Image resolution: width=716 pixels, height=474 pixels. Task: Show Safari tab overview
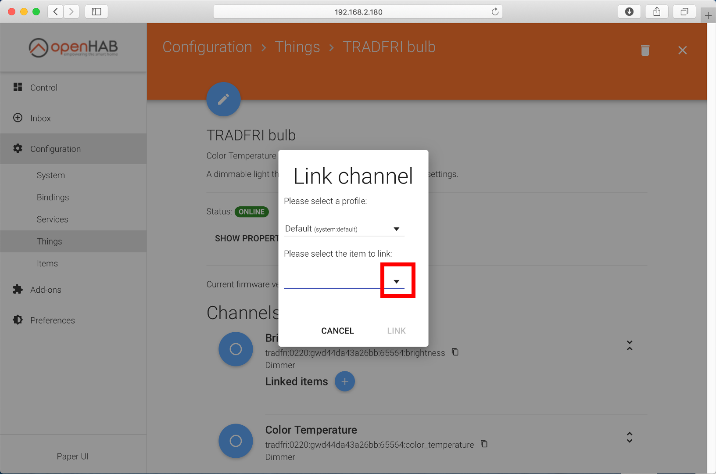pyautogui.click(x=684, y=11)
